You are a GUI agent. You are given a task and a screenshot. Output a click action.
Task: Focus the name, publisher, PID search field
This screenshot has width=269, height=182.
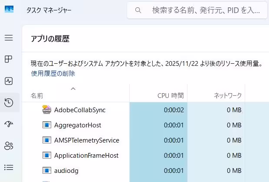pyautogui.click(x=197, y=10)
